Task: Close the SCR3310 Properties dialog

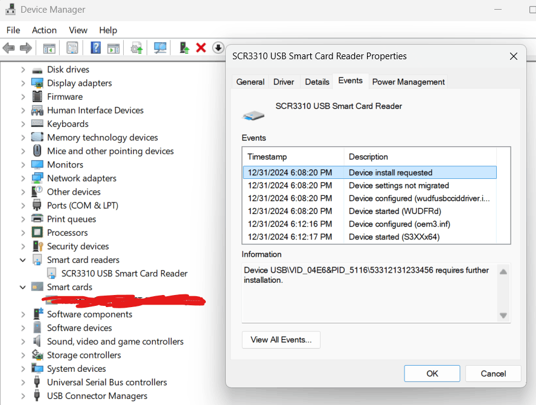Action: click(x=514, y=56)
